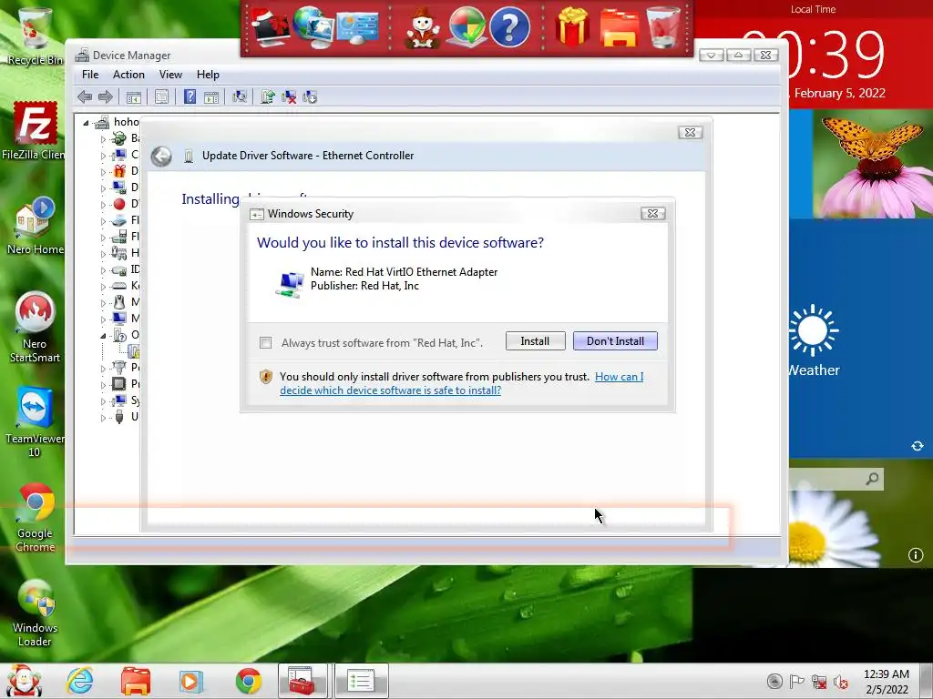The height and width of the screenshot is (699, 933).
Task: Open the File menu in Device Manager
Action: tap(90, 75)
